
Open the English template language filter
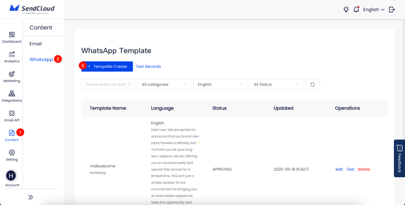(220, 85)
